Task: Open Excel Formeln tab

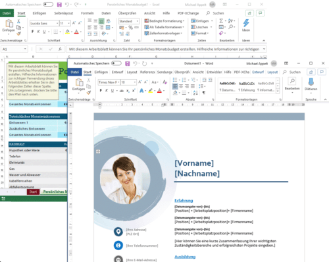Action: 88,13
